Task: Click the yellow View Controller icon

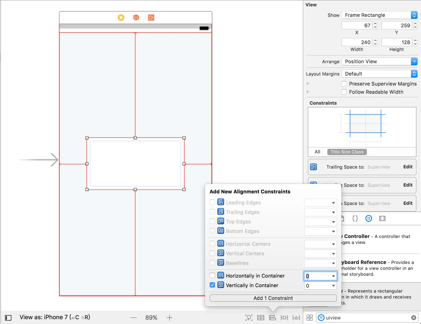Action: click(x=121, y=17)
